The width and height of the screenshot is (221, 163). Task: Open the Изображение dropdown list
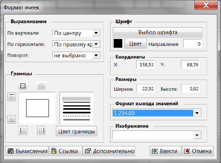[x=197, y=135]
